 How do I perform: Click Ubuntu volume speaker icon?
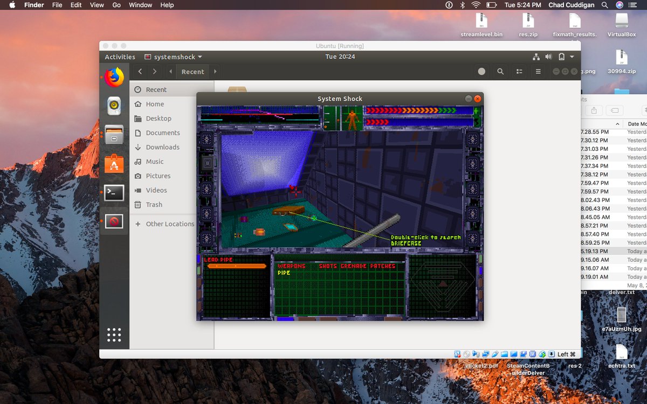point(548,57)
